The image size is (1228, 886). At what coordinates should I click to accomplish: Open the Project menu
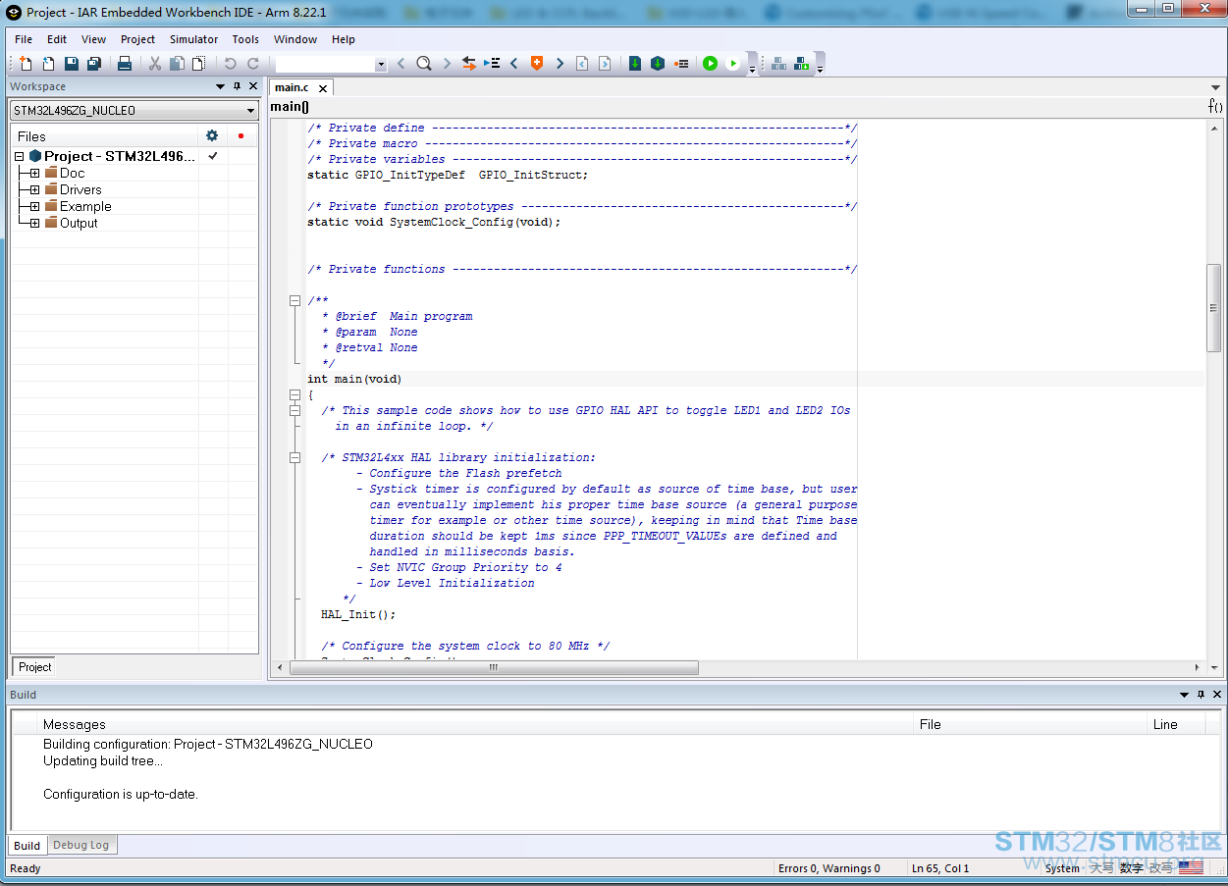pyautogui.click(x=137, y=39)
